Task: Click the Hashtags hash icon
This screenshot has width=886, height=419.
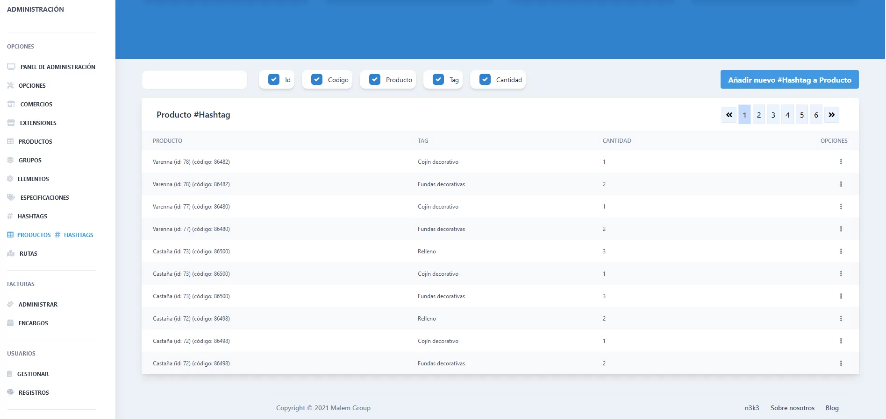Action: tap(10, 216)
